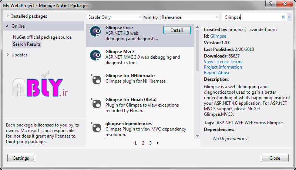Go to next results page arrow
The width and height of the screenshot is (296, 170).
coord(158,143)
